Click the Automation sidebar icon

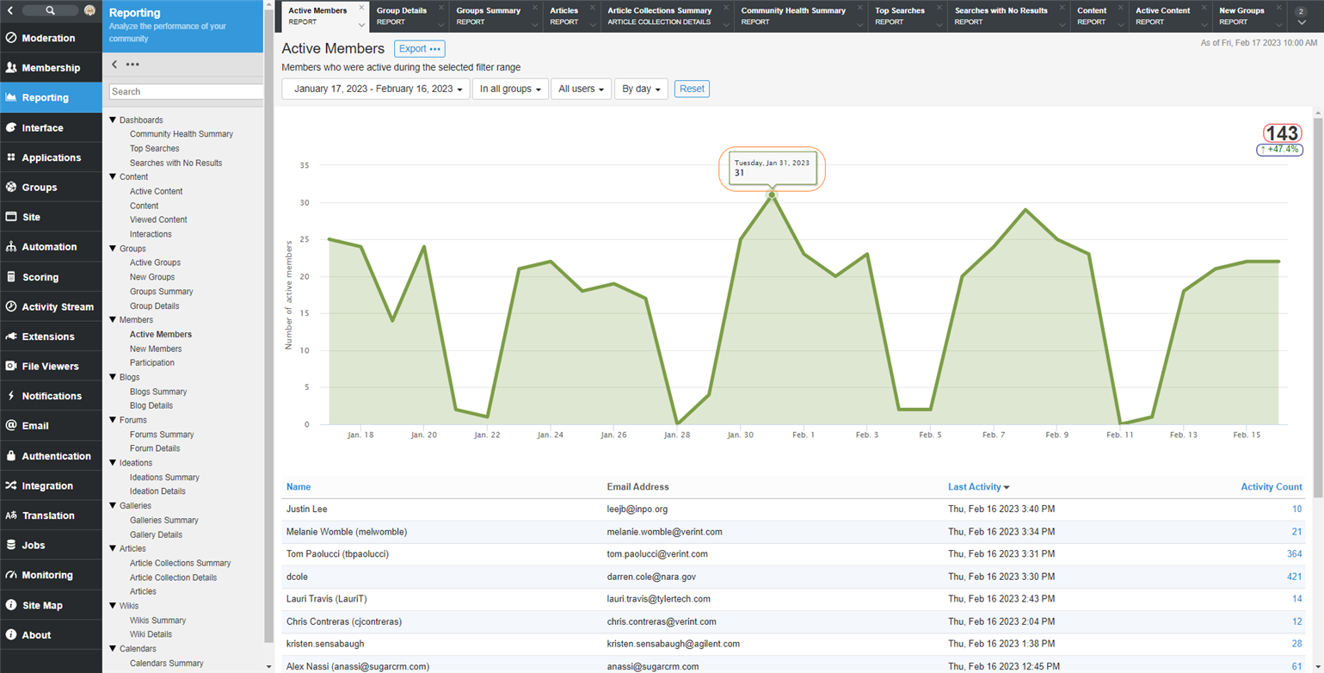coord(11,247)
